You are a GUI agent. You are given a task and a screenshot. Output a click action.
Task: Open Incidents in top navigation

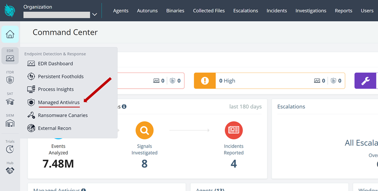click(x=276, y=10)
